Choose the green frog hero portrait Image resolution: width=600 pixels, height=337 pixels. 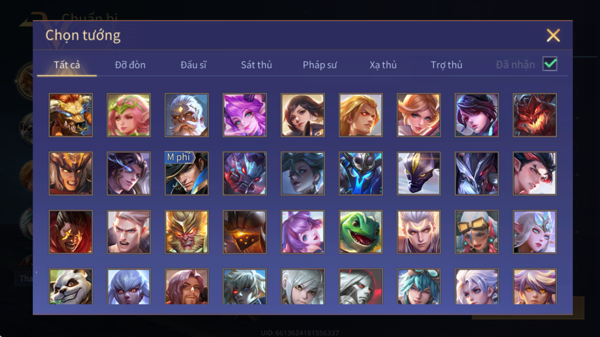(x=361, y=232)
